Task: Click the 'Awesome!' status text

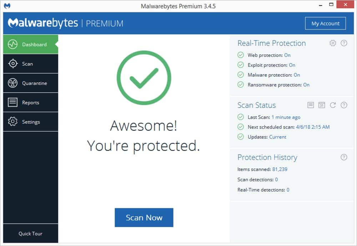Action: [x=144, y=125]
